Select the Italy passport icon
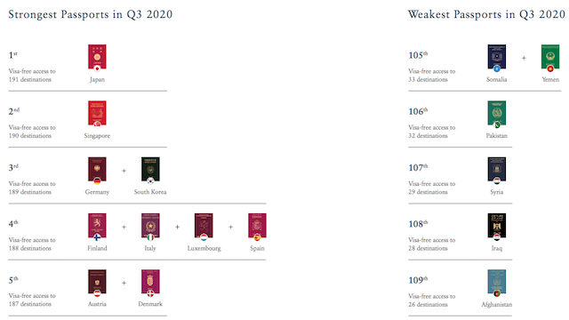This screenshot has height=320, width=569. tap(150, 226)
